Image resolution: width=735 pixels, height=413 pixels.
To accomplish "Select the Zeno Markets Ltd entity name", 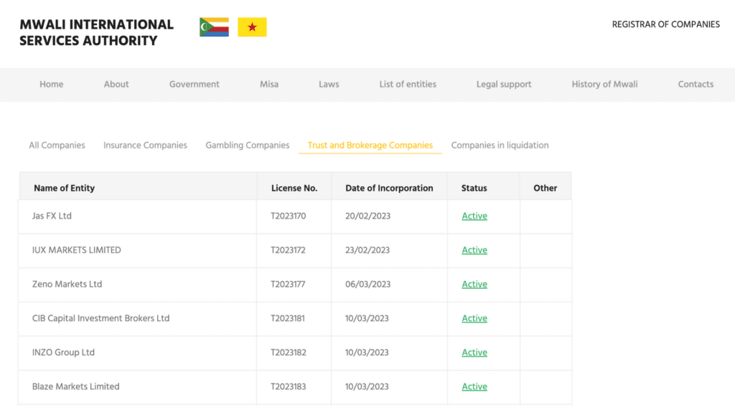I will point(67,284).
